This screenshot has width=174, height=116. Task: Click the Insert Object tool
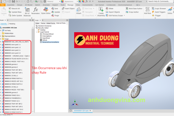[68, 8]
